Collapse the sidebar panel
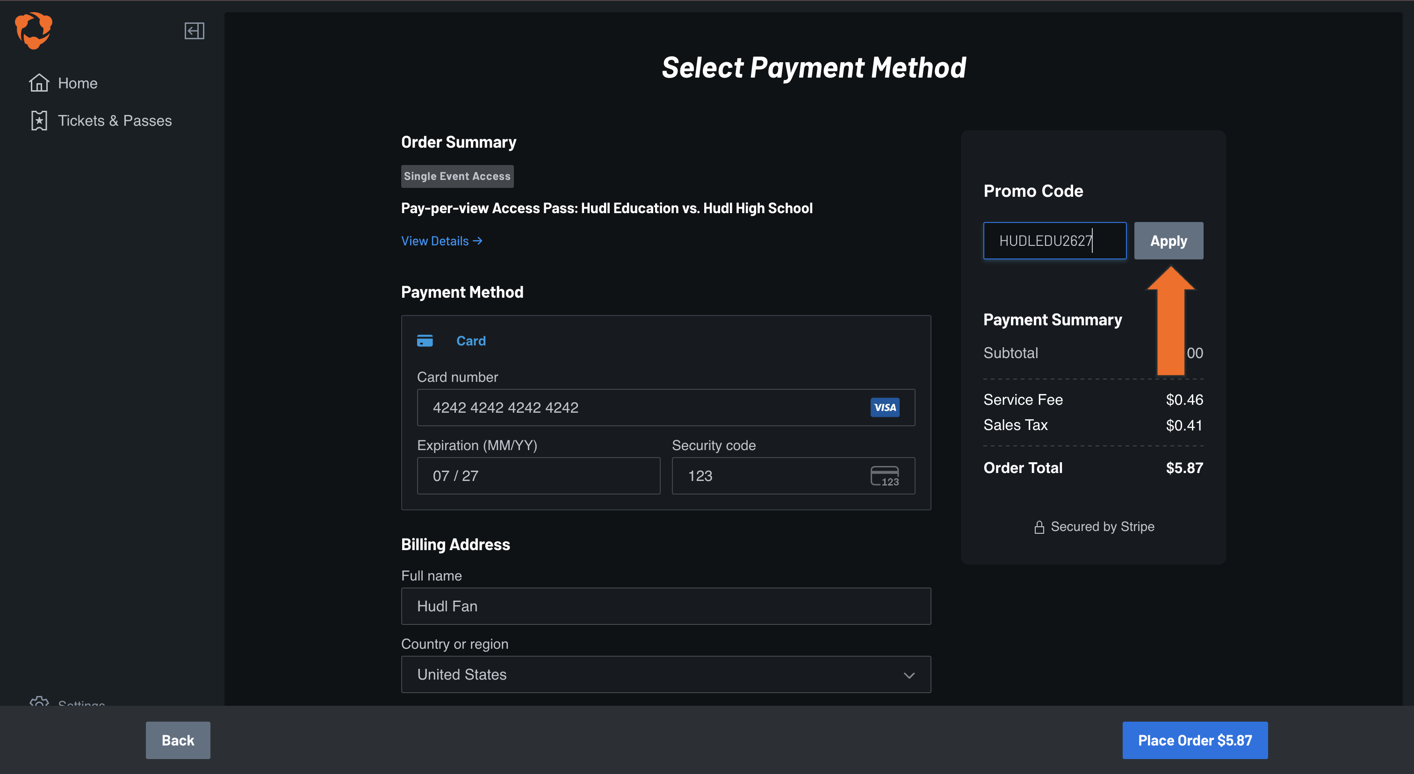This screenshot has height=774, width=1414. point(195,31)
